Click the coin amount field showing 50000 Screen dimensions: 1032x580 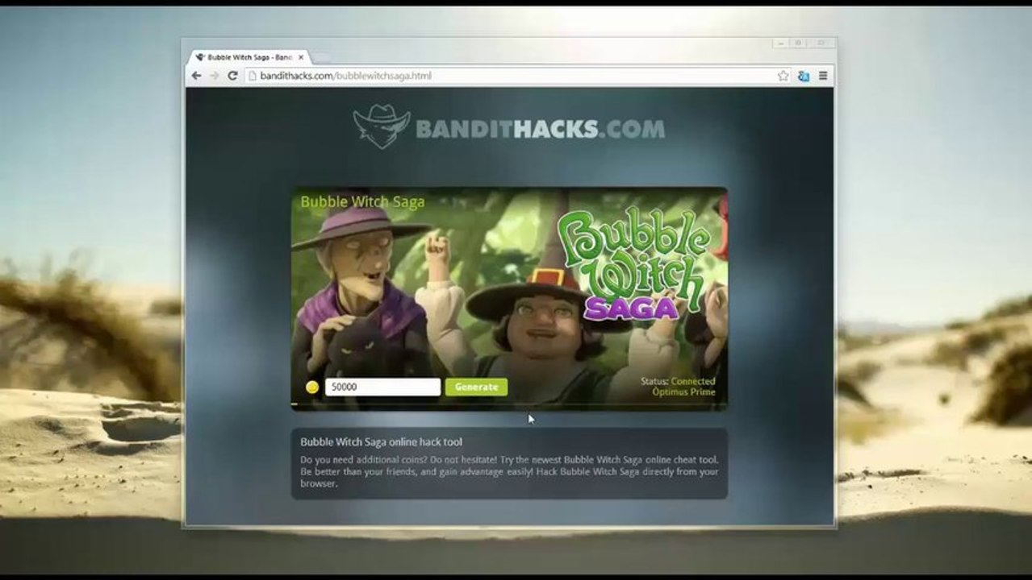click(382, 387)
